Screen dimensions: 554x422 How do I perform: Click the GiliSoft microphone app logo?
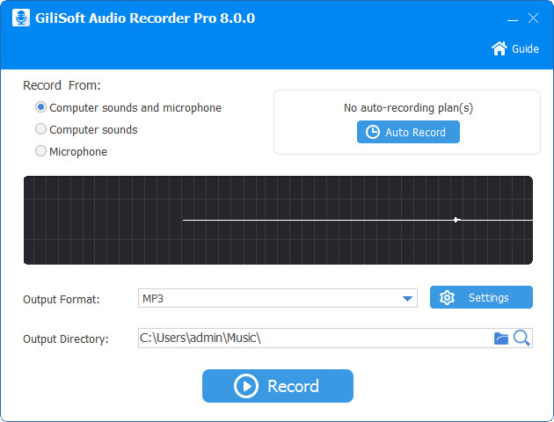click(x=21, y=18)
